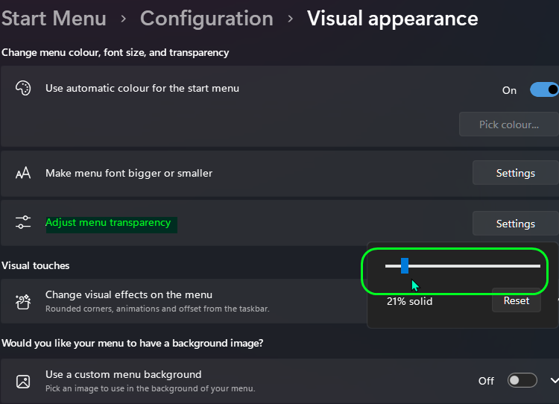Click the visual effects sparkle icon

tap(23, 302)
